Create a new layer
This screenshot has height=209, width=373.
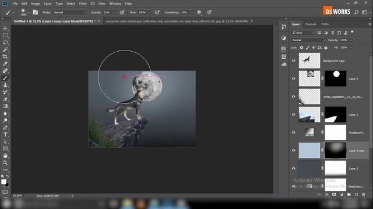(356, 194)
